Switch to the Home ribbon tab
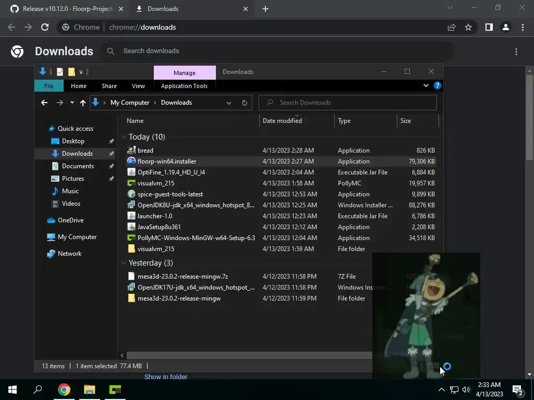The height and width of the screenshot is (400, 534). (79, 86)
